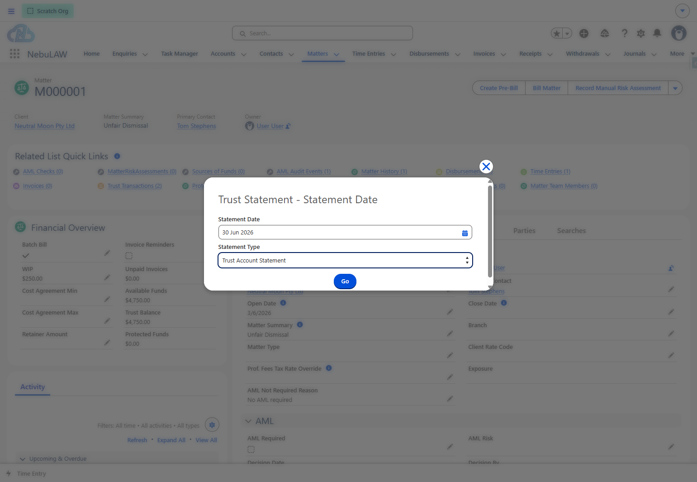Screen dimensions: 697x482
Task: Open the Task Manager tab
Action: (180, 54)
